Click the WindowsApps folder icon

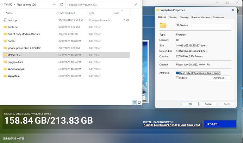(5, 69)
